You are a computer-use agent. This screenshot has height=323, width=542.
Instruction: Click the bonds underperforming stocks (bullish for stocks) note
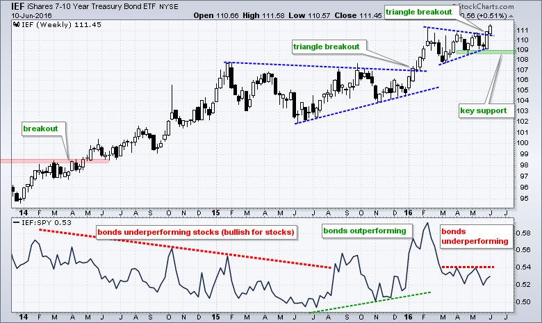pos(196,232)
